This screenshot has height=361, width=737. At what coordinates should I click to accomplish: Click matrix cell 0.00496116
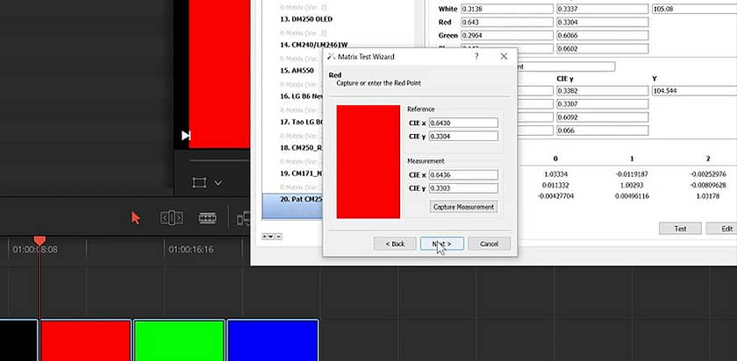(632, 195)
